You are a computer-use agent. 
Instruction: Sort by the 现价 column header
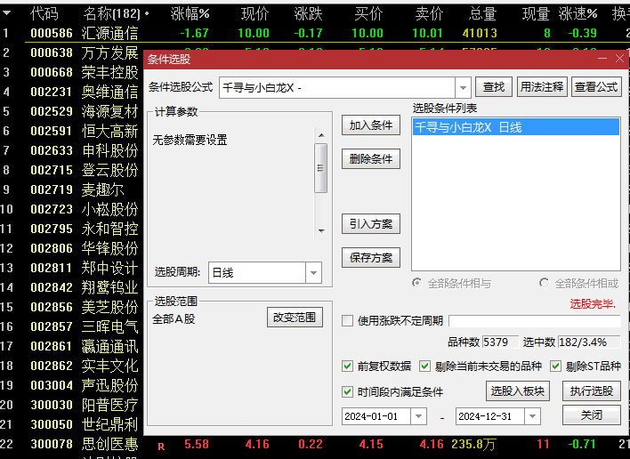click(254, 14)
